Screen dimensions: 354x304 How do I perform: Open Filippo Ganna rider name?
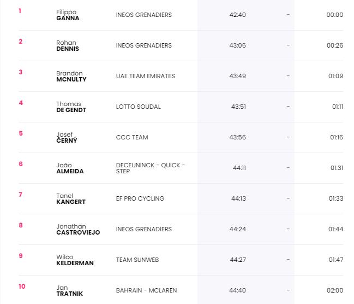68,15
